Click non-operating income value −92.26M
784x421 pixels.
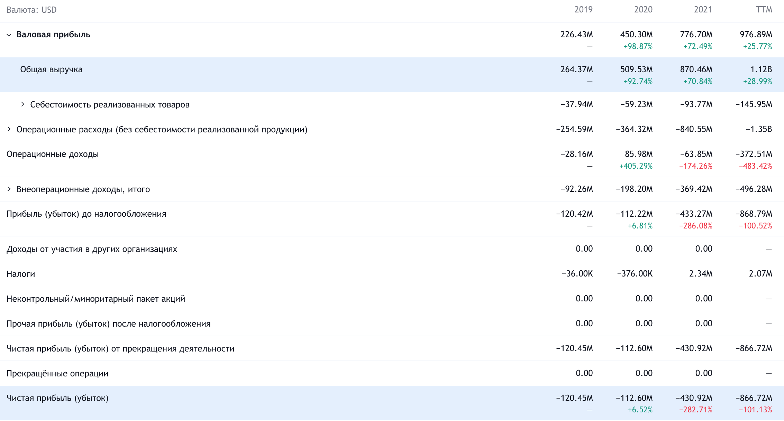(577, 189)
